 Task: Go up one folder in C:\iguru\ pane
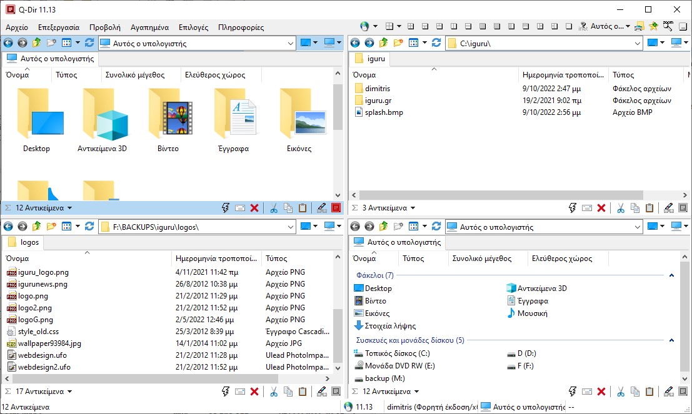coord(384,42)
